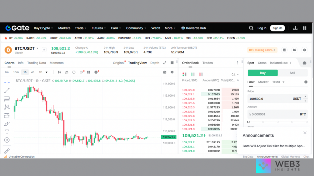Pick the text annotation tool

[x=7, y=132]
